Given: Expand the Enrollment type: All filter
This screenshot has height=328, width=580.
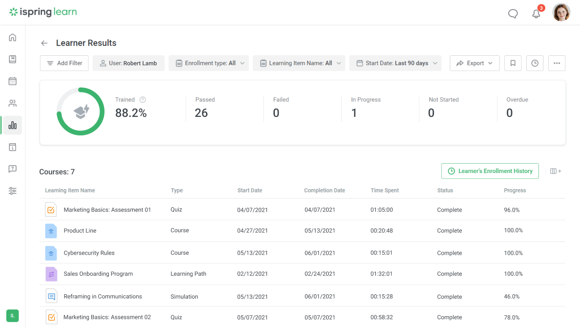Looking at the screenshot, I should tap(208, 63).
